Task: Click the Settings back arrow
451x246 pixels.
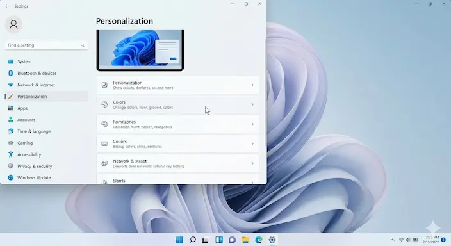Action: point(7,6)
